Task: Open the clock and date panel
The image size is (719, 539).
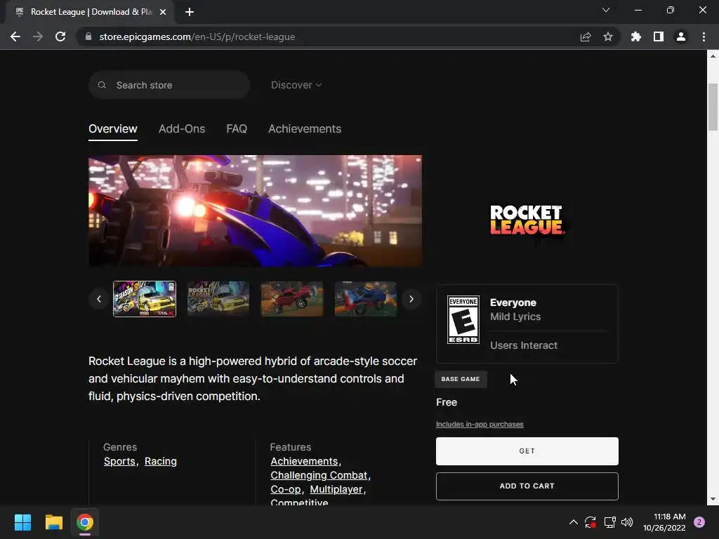Action: coord(664,522)
